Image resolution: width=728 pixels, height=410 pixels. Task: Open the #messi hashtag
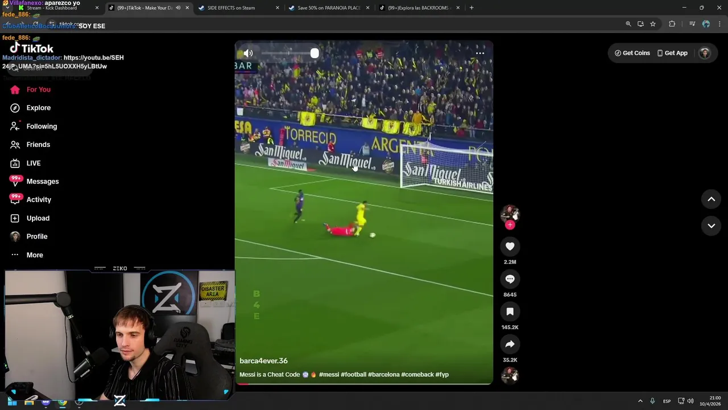coord(329,375)
